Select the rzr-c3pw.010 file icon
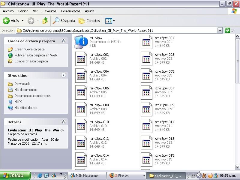 (81, 126)
